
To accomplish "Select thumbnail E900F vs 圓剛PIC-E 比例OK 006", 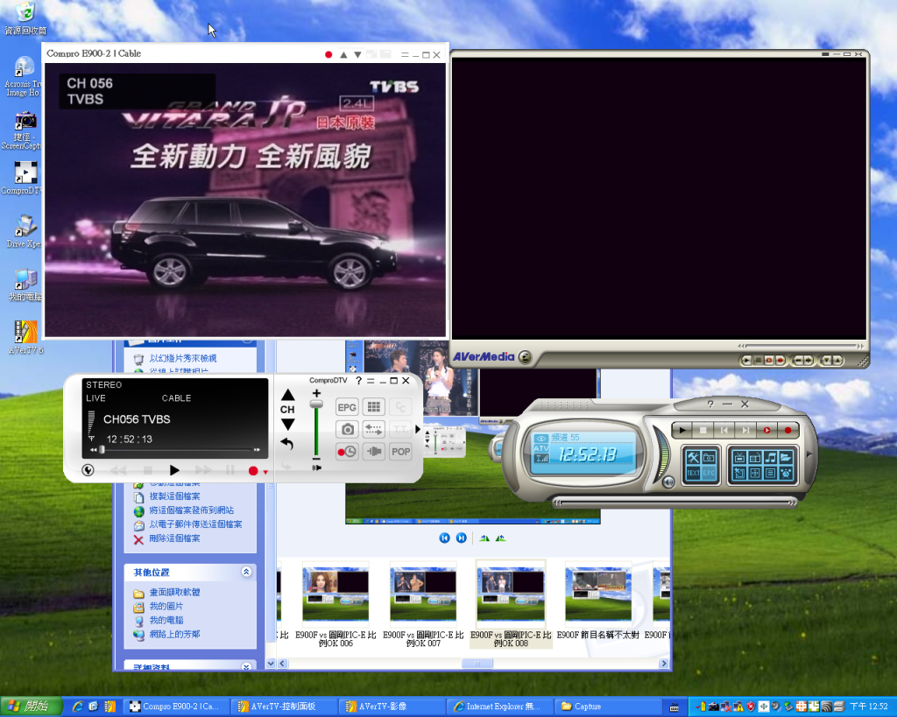I will point(335,605).
